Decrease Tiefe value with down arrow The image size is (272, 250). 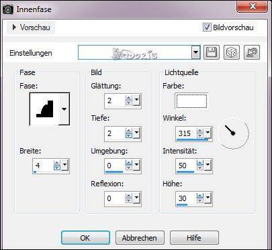129,136
